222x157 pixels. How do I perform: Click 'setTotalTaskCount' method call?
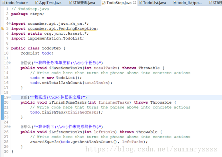click(x=62, y=82)
